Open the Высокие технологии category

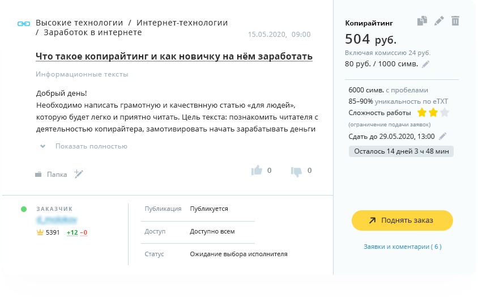[79, 23]
